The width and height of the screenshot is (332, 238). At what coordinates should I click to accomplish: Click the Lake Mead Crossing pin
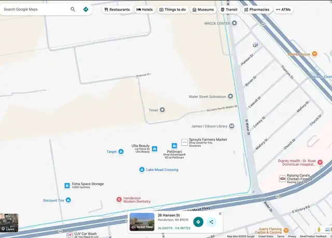(x=142, y=170)
